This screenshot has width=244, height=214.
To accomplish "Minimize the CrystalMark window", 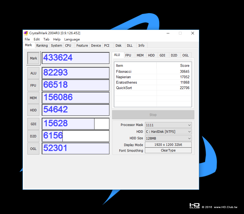I will 168,33.
